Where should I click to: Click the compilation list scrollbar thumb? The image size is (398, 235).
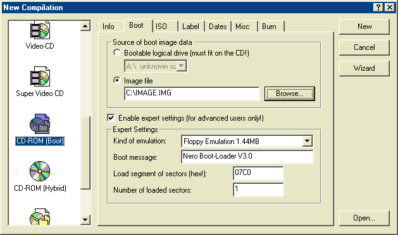point(85,153)
